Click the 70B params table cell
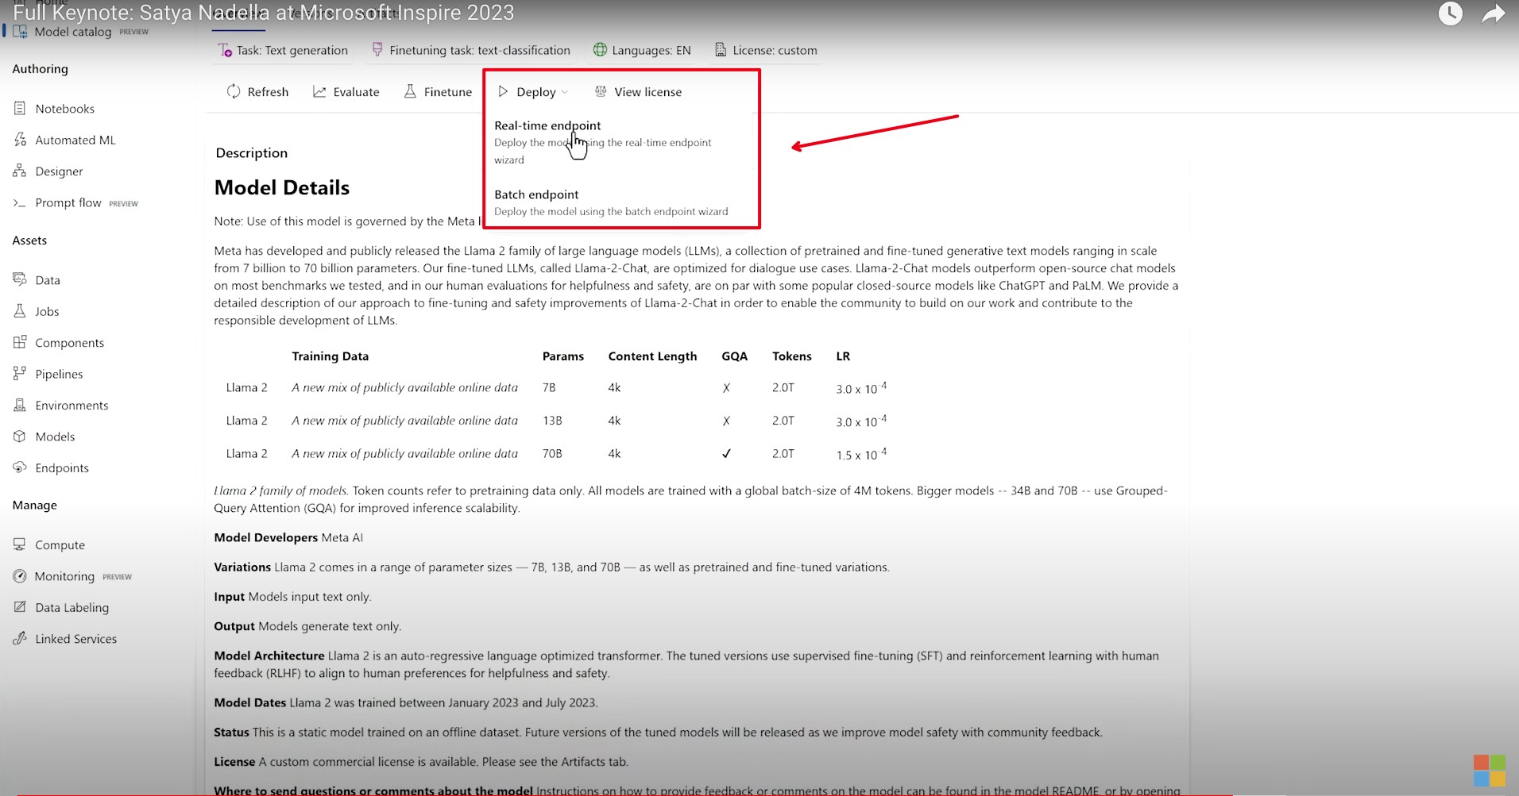Screen dimensions: 1519x796 552,454
